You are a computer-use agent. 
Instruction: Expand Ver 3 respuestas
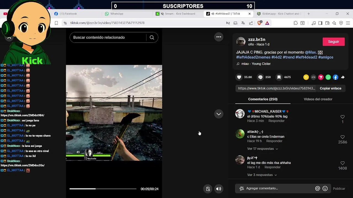[262, 175]
